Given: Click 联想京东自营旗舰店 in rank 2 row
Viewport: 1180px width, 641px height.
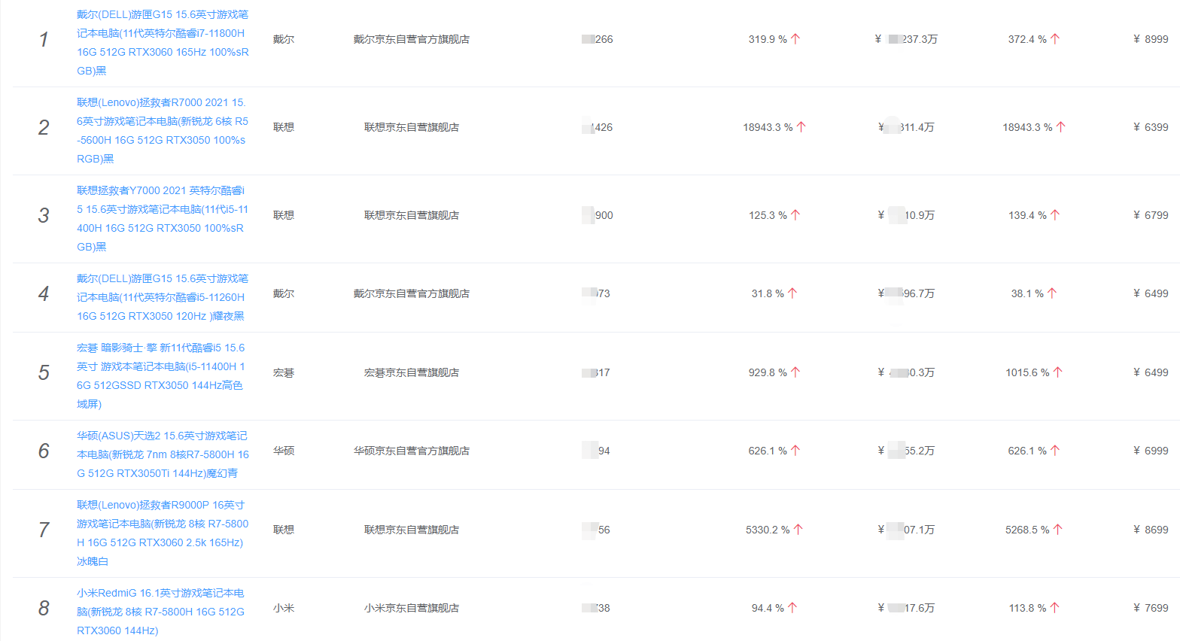Looking at the screenshot, I should tap(412, 127).
